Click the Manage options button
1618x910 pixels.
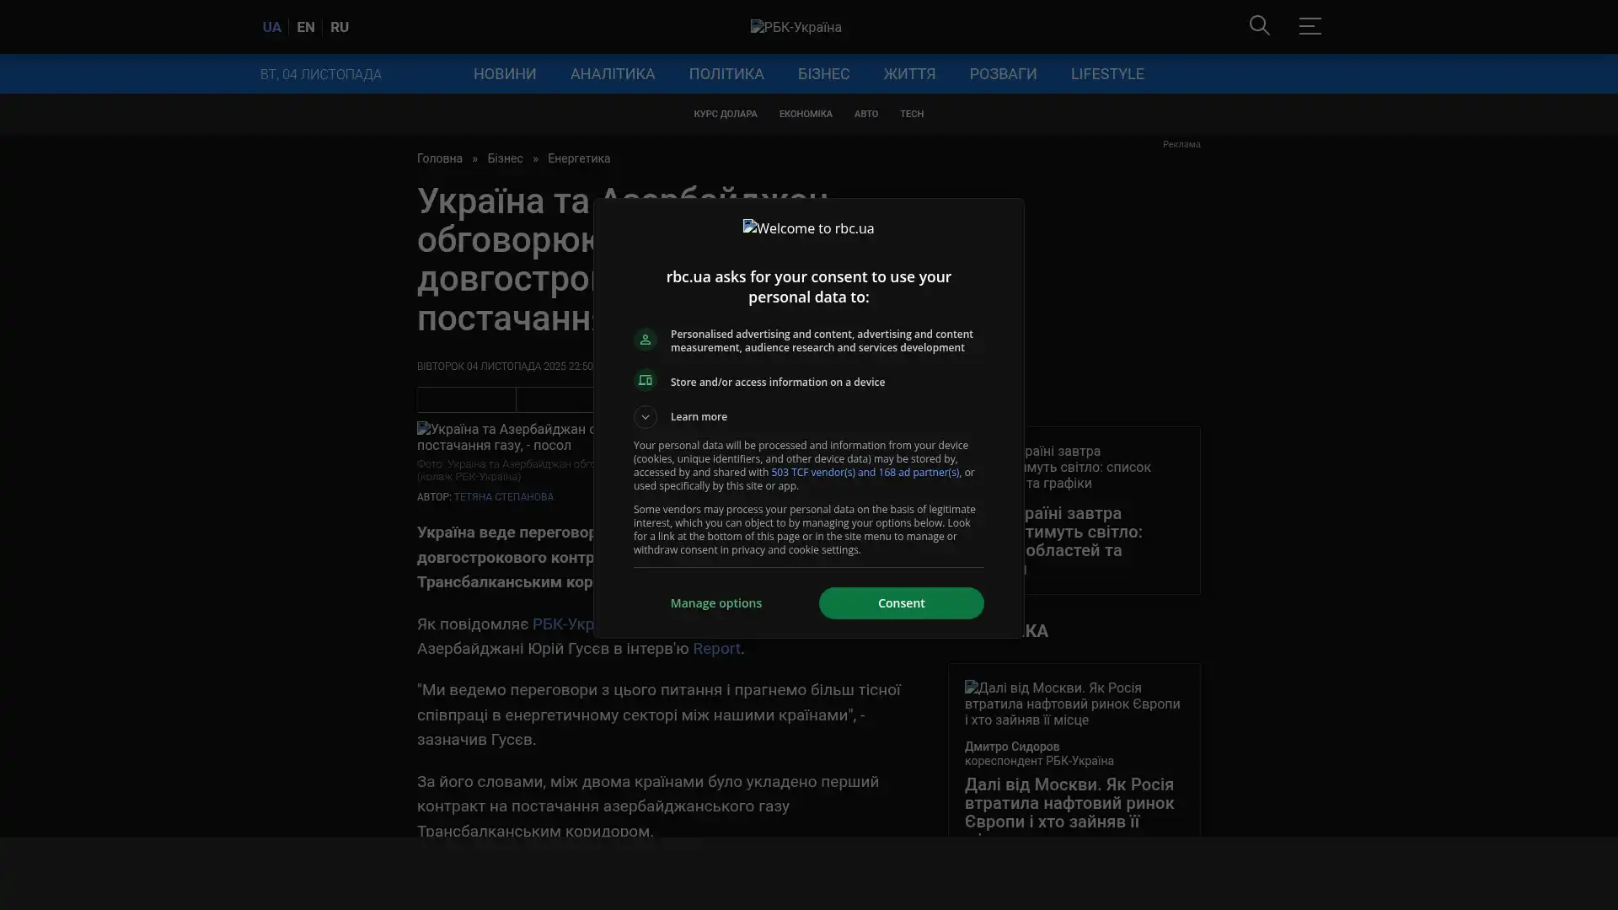715,603
